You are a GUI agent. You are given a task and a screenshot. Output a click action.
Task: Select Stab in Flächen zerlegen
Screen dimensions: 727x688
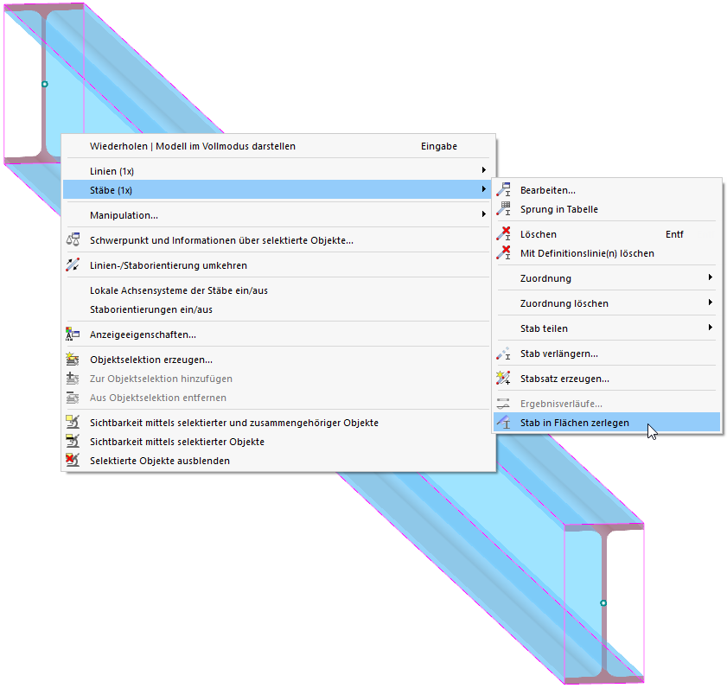click(607, 423)
